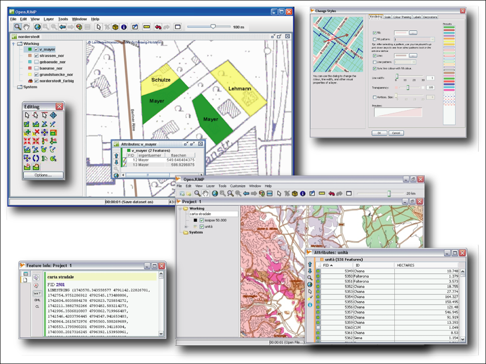
Task: Enable the baeume_nor layer checkbox
Action: coord(36,68)
